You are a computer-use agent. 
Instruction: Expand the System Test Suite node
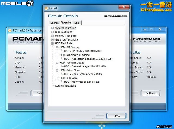pos(52,28)
